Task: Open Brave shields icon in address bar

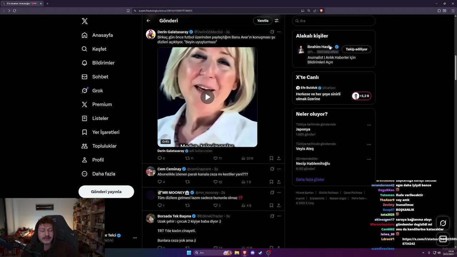Action: pos(321,11)
